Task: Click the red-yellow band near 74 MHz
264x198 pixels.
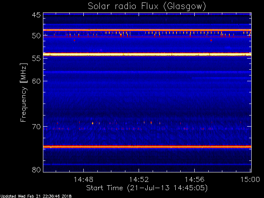Action: tap(147, 147)
